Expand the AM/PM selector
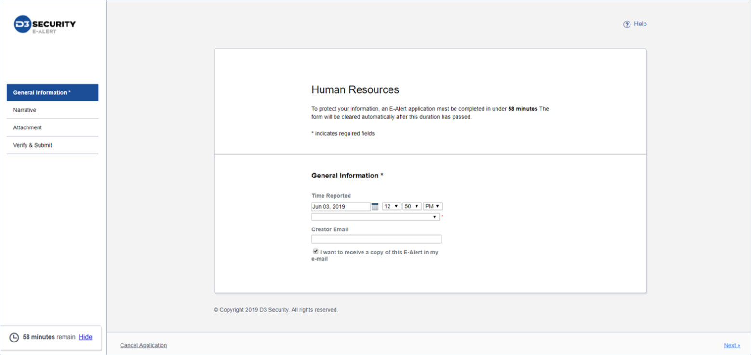The height and width of the screenshot is (355, 751). pos(433,206)
